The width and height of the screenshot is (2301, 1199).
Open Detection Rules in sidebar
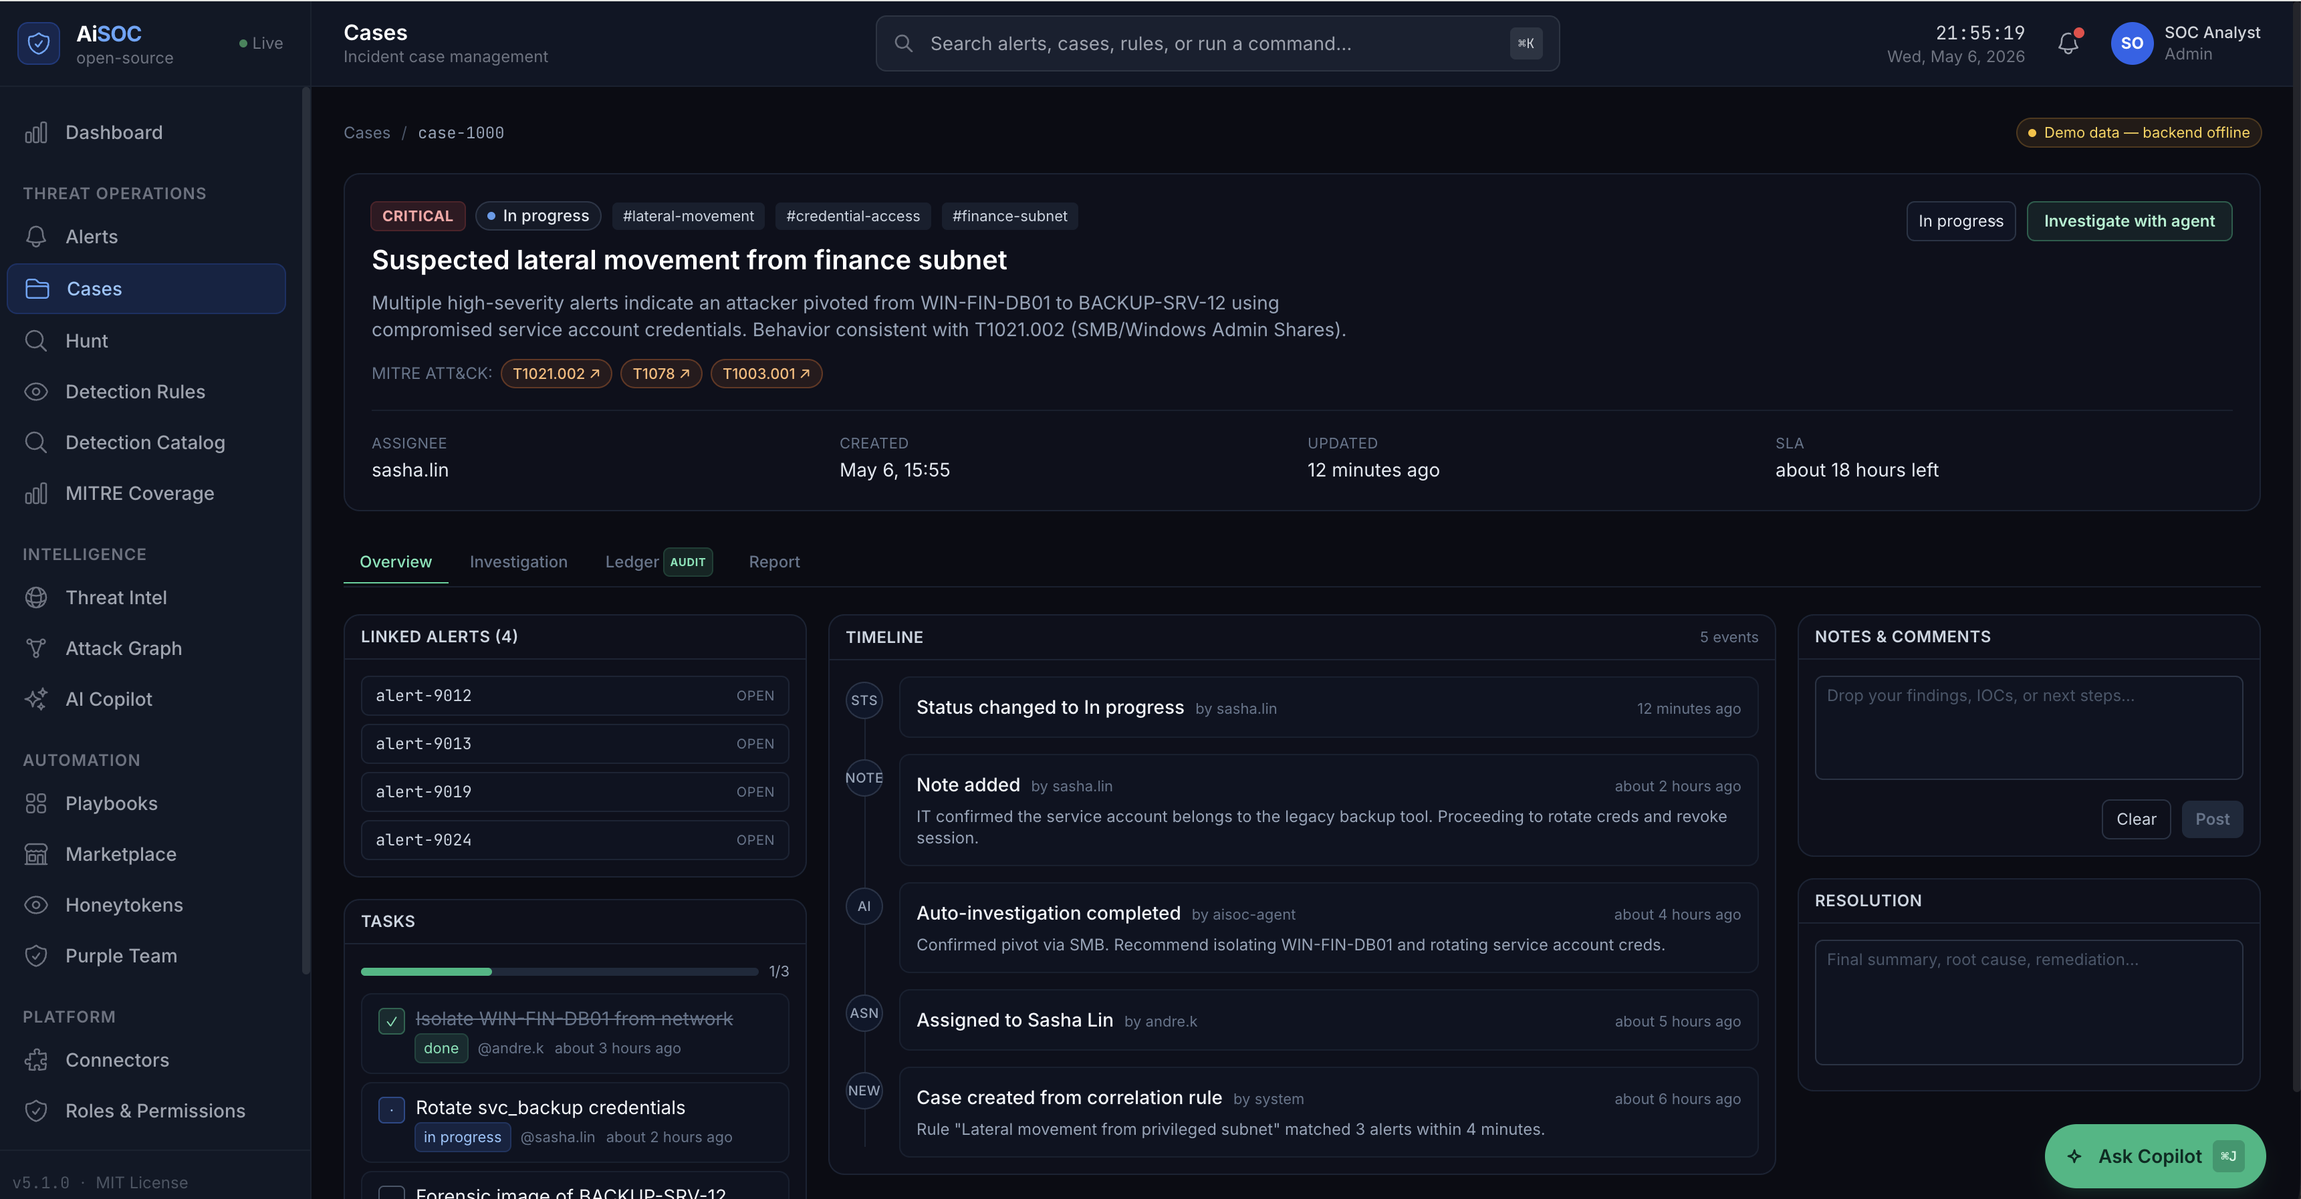coord(146,392)
